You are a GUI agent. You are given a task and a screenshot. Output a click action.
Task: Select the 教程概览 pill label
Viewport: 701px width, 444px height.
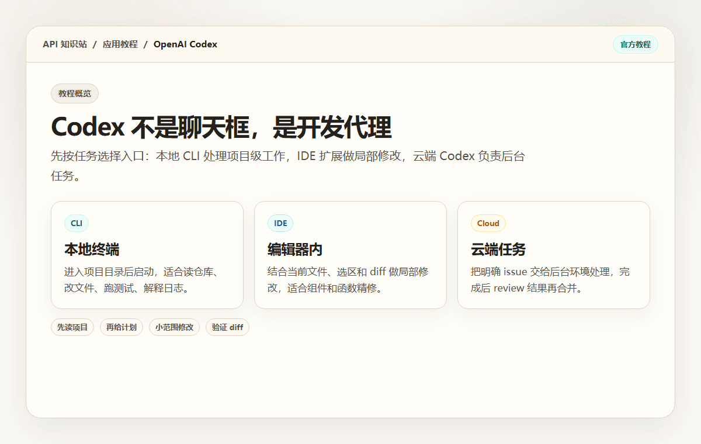point(75,93)
